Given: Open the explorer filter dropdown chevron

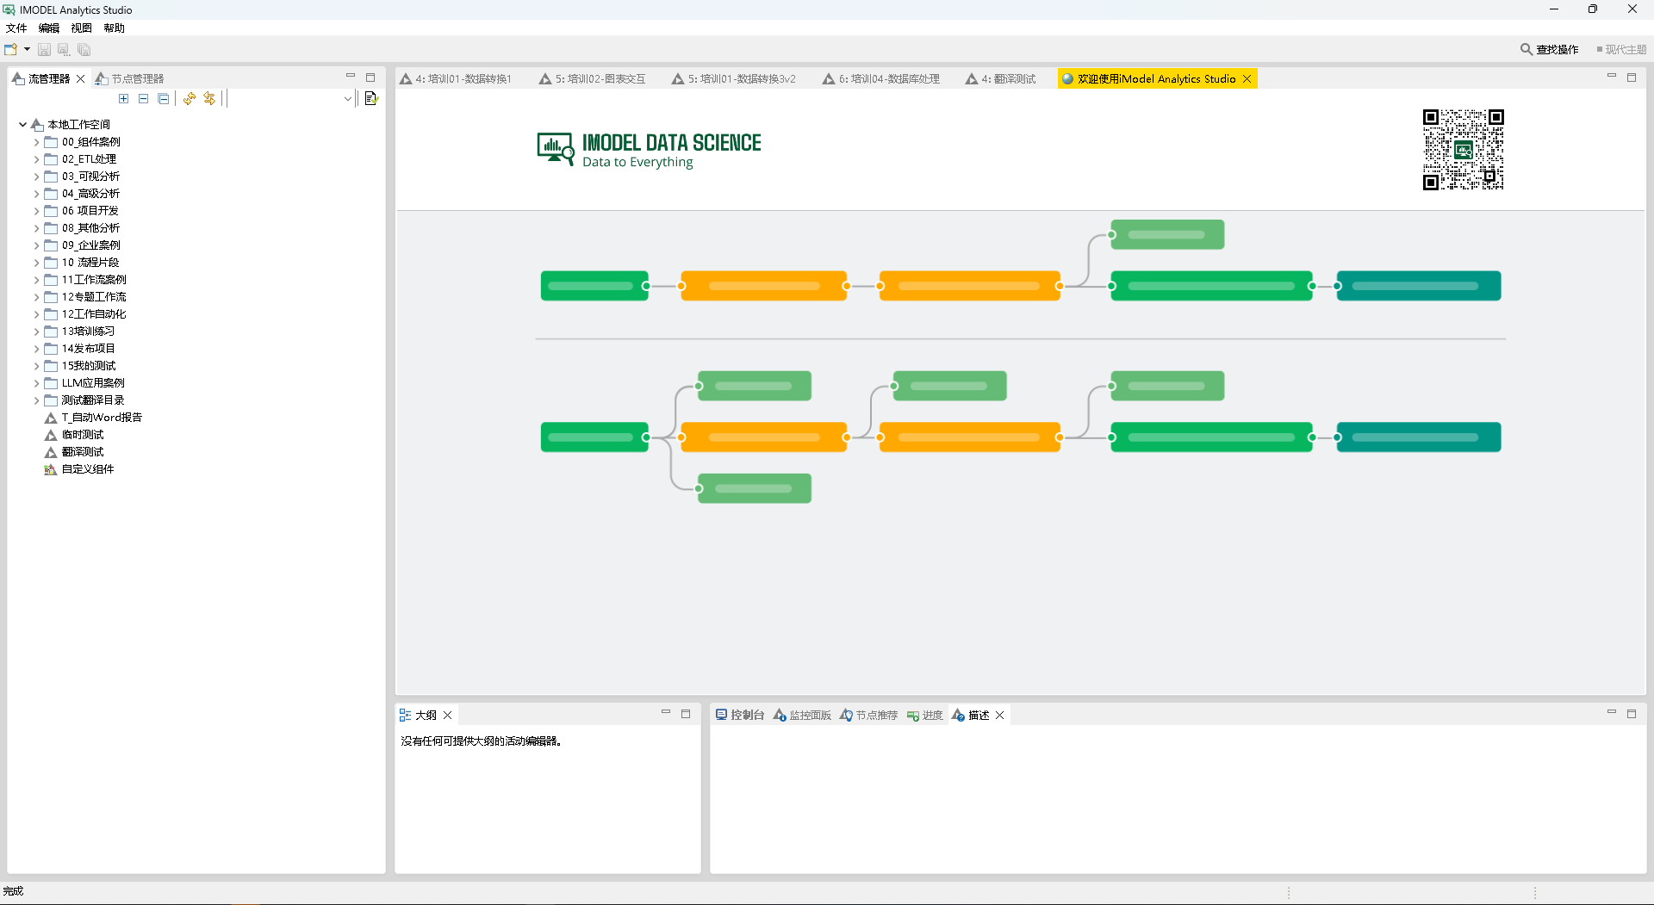Looking at the screenshot, I should coord(348,99).
